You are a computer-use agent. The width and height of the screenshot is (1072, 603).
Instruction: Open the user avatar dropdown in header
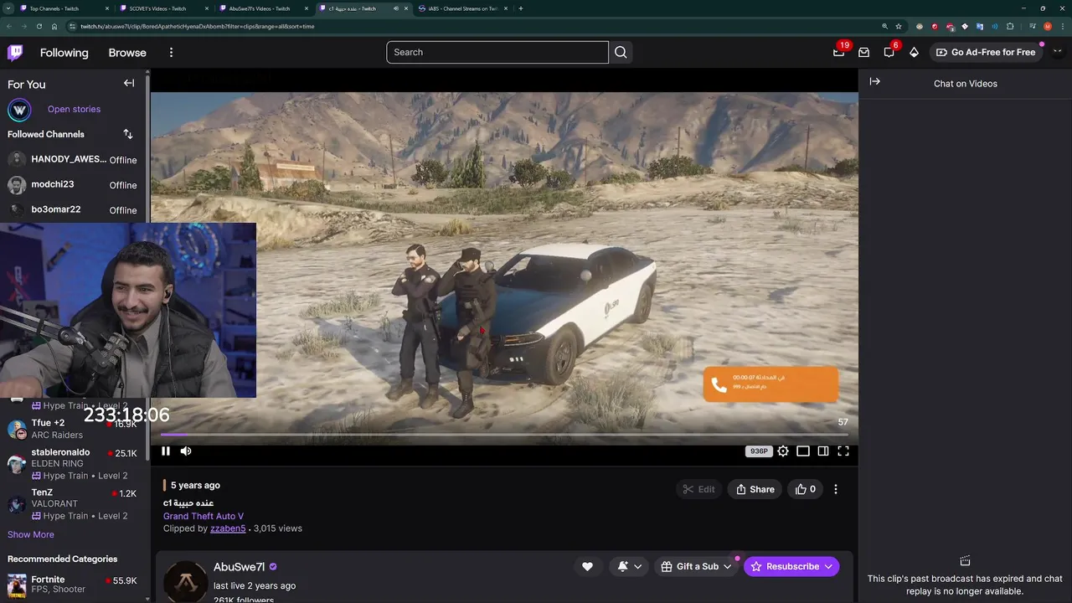tap(1057, 52)
